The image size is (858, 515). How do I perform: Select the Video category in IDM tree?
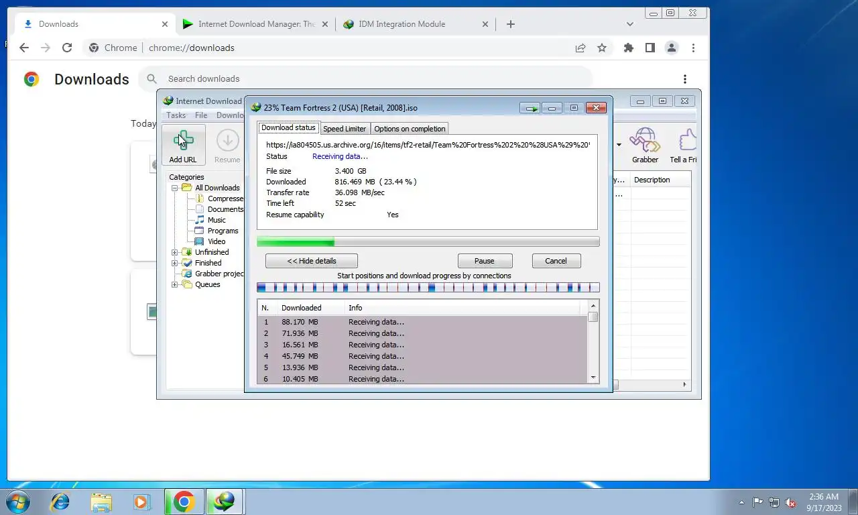click(x=216, y=241)
